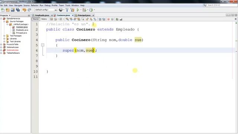The height and width of the screenshot is (134, 238).
Task: Open the Debug menu
Action: [x=47, y=5]
